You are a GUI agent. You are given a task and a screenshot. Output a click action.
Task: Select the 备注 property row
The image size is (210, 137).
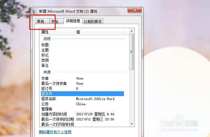(82, 65)
